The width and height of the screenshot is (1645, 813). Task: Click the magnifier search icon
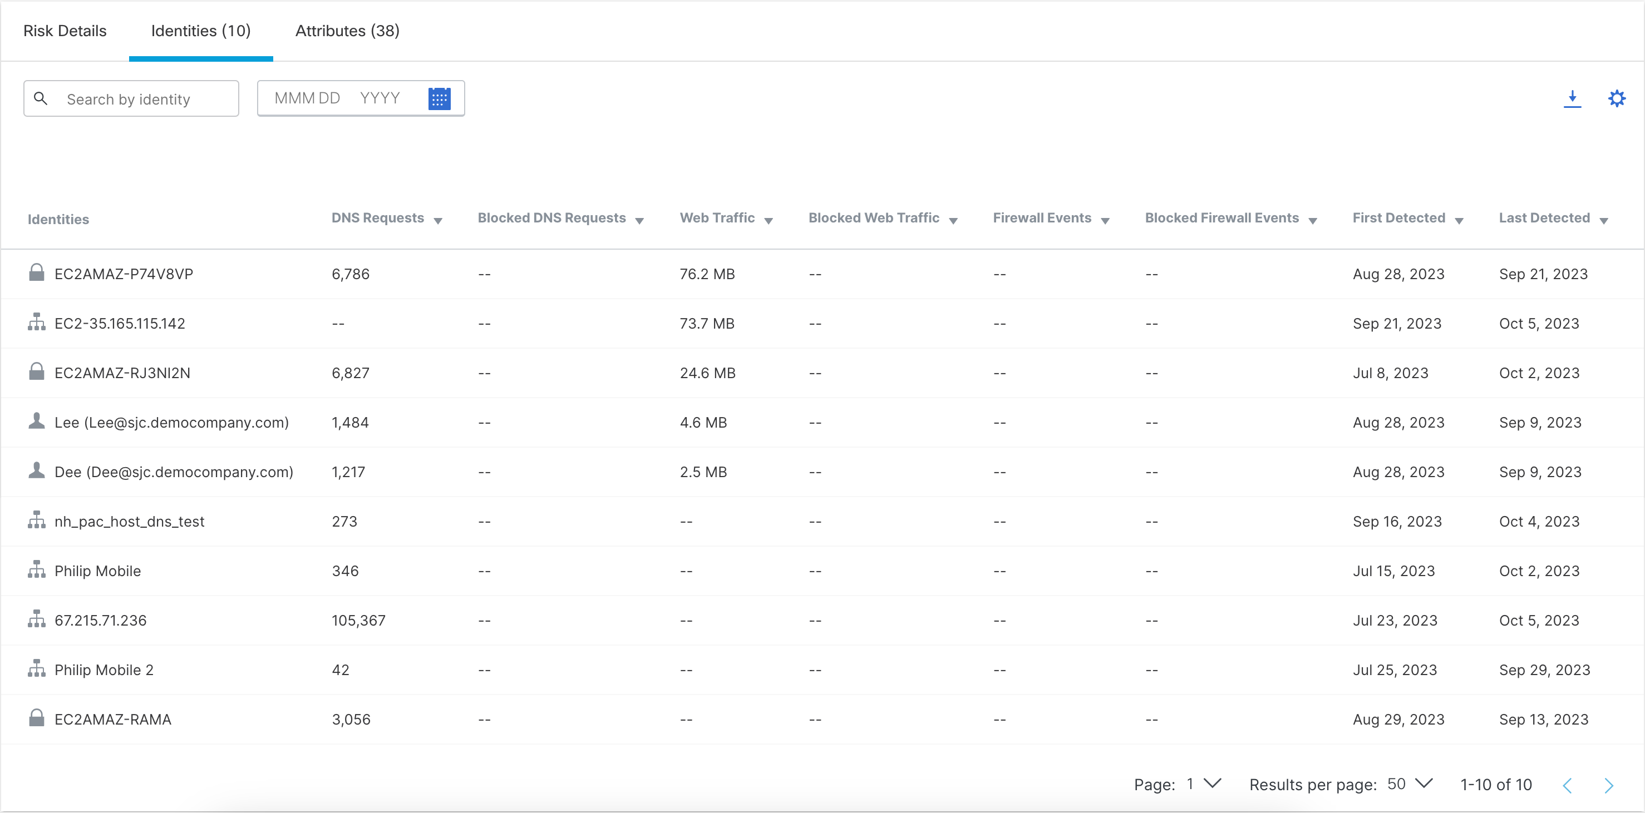tap(41, 98)
